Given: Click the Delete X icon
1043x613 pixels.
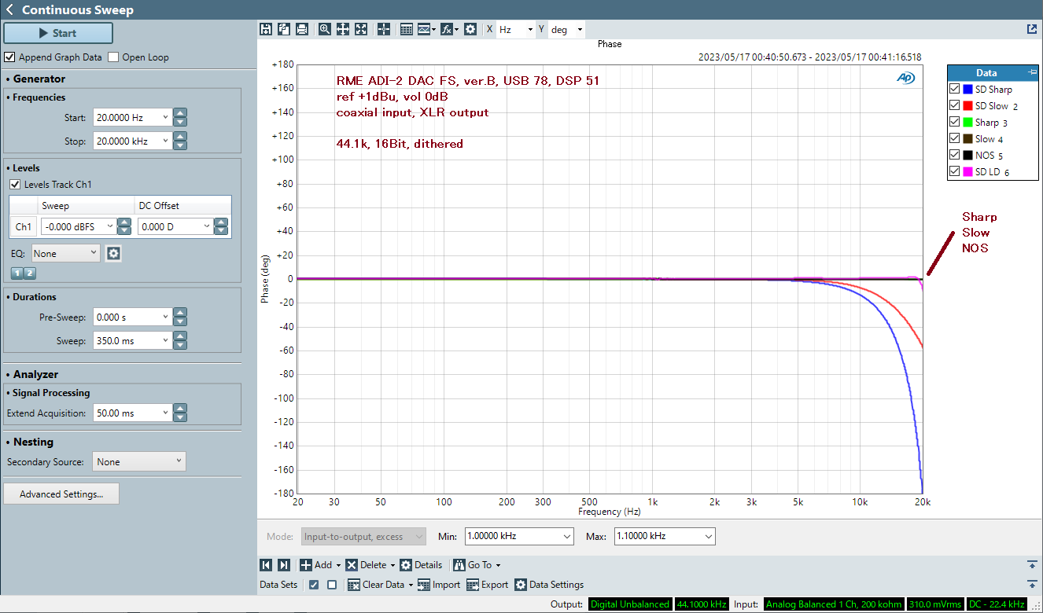Looking at the screenshot, I should point(352,565).
